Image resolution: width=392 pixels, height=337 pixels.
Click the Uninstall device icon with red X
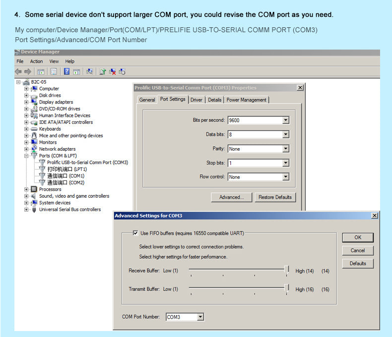(113, 71)
